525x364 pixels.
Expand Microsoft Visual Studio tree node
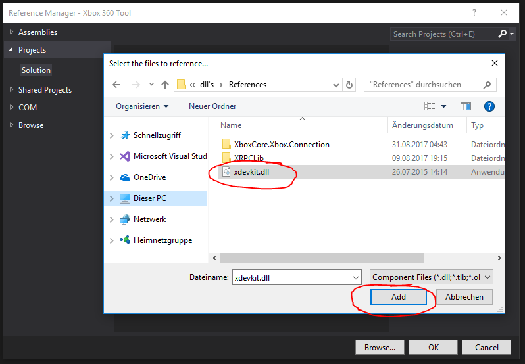click(x=111, y=156)
